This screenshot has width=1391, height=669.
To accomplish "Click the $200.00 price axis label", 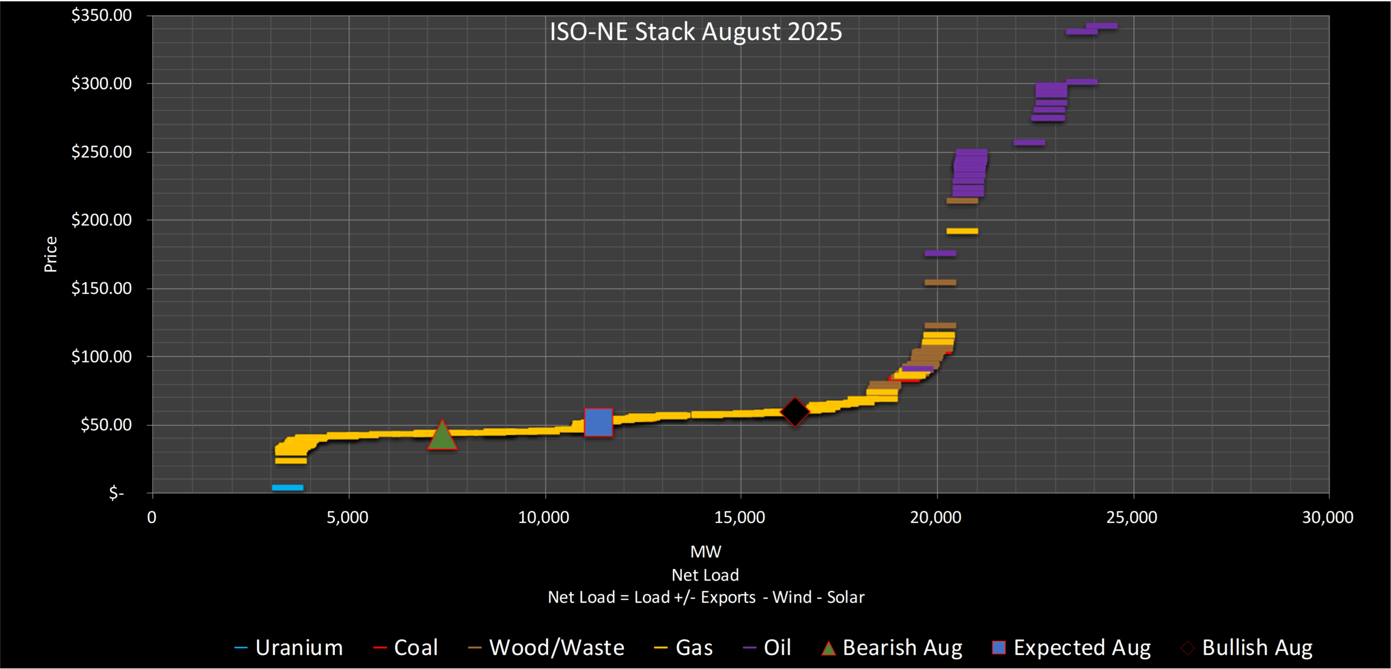I will click(x=102, y=220).
